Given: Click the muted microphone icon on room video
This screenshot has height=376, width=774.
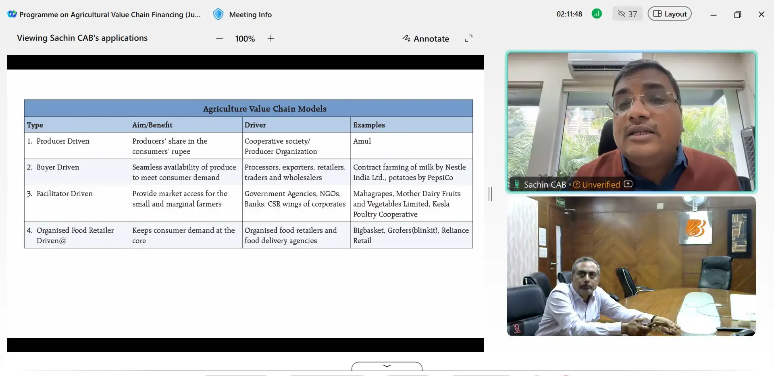Looking at the screenshot, I should click(517, 328).
